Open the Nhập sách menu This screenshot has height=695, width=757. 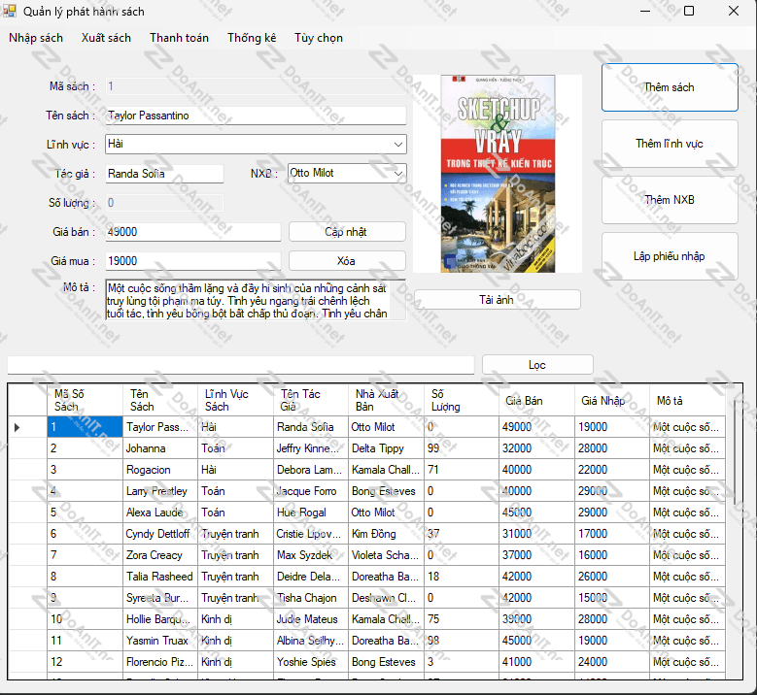(x=36, y=38)
